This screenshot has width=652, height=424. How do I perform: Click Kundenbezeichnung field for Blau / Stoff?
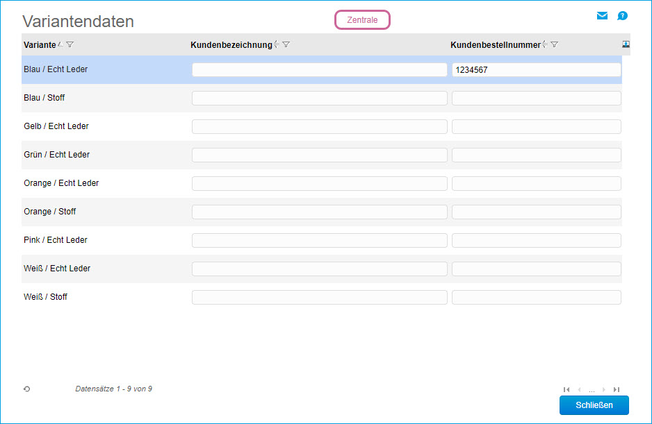tap(319, 99)
